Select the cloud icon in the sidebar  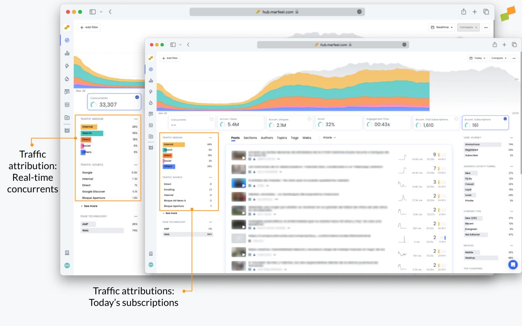tap(151, 103)
